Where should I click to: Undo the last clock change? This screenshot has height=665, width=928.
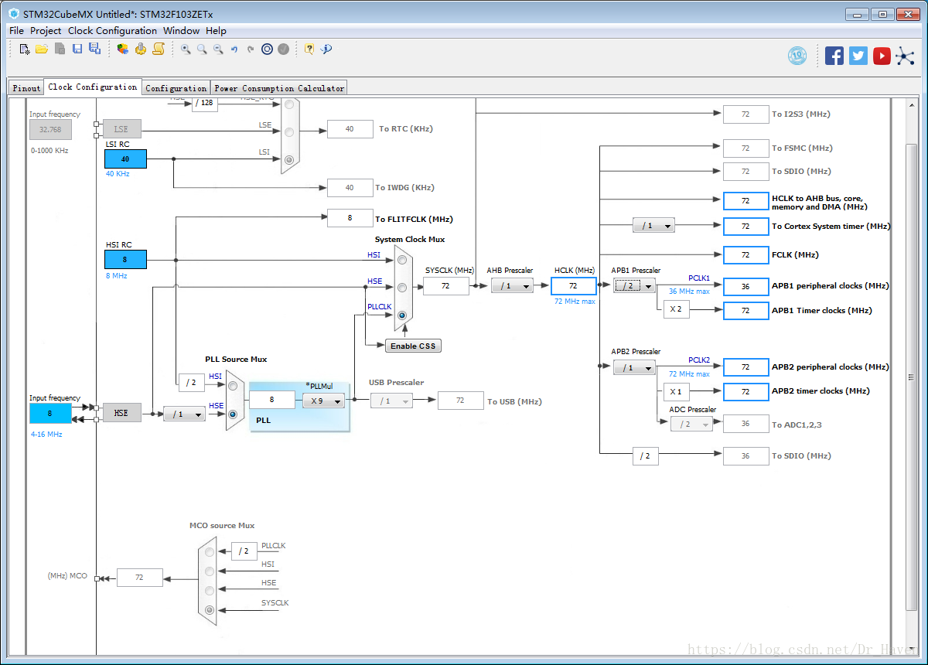pyautogui.click(x=234, y=49)
